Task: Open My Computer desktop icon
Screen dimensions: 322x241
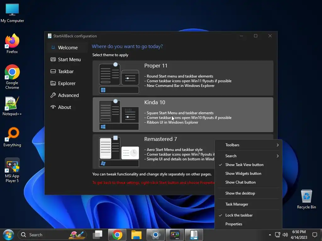Action: [x=12, y=13]
